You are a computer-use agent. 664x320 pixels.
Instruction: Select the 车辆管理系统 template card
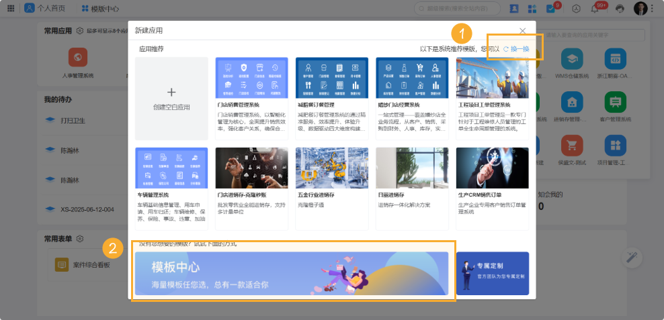171,189
